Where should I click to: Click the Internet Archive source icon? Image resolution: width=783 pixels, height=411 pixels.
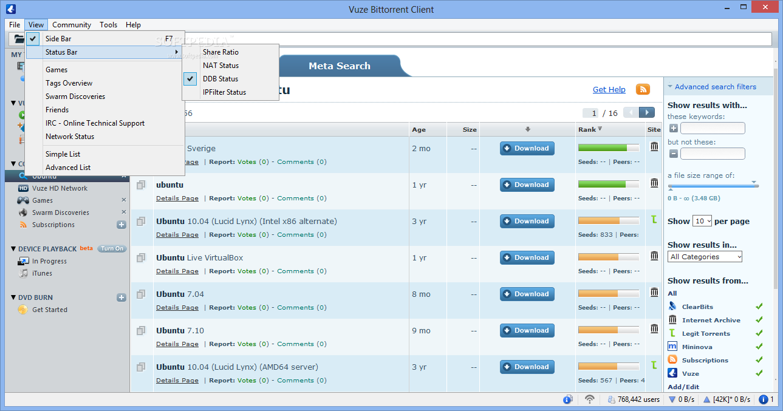672,320
